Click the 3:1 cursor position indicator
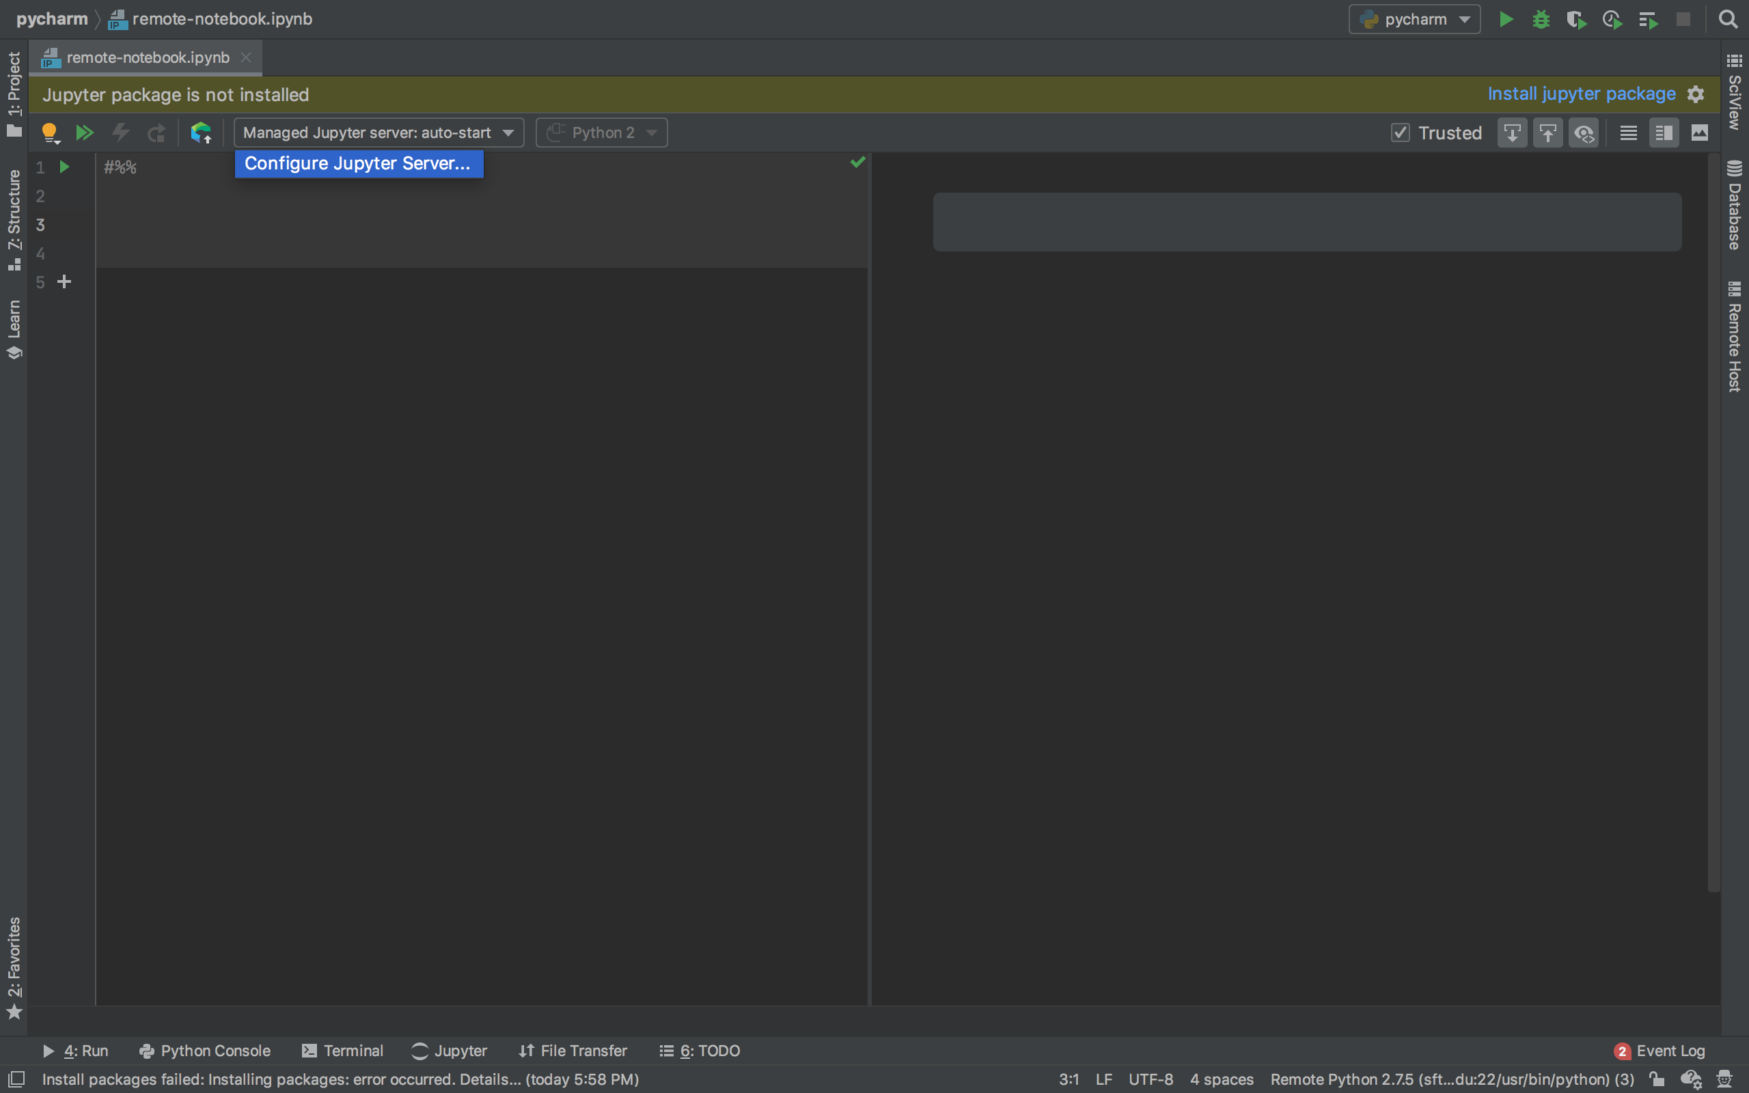Screen dimensions: 1749x1093 click(1069, 1079)
